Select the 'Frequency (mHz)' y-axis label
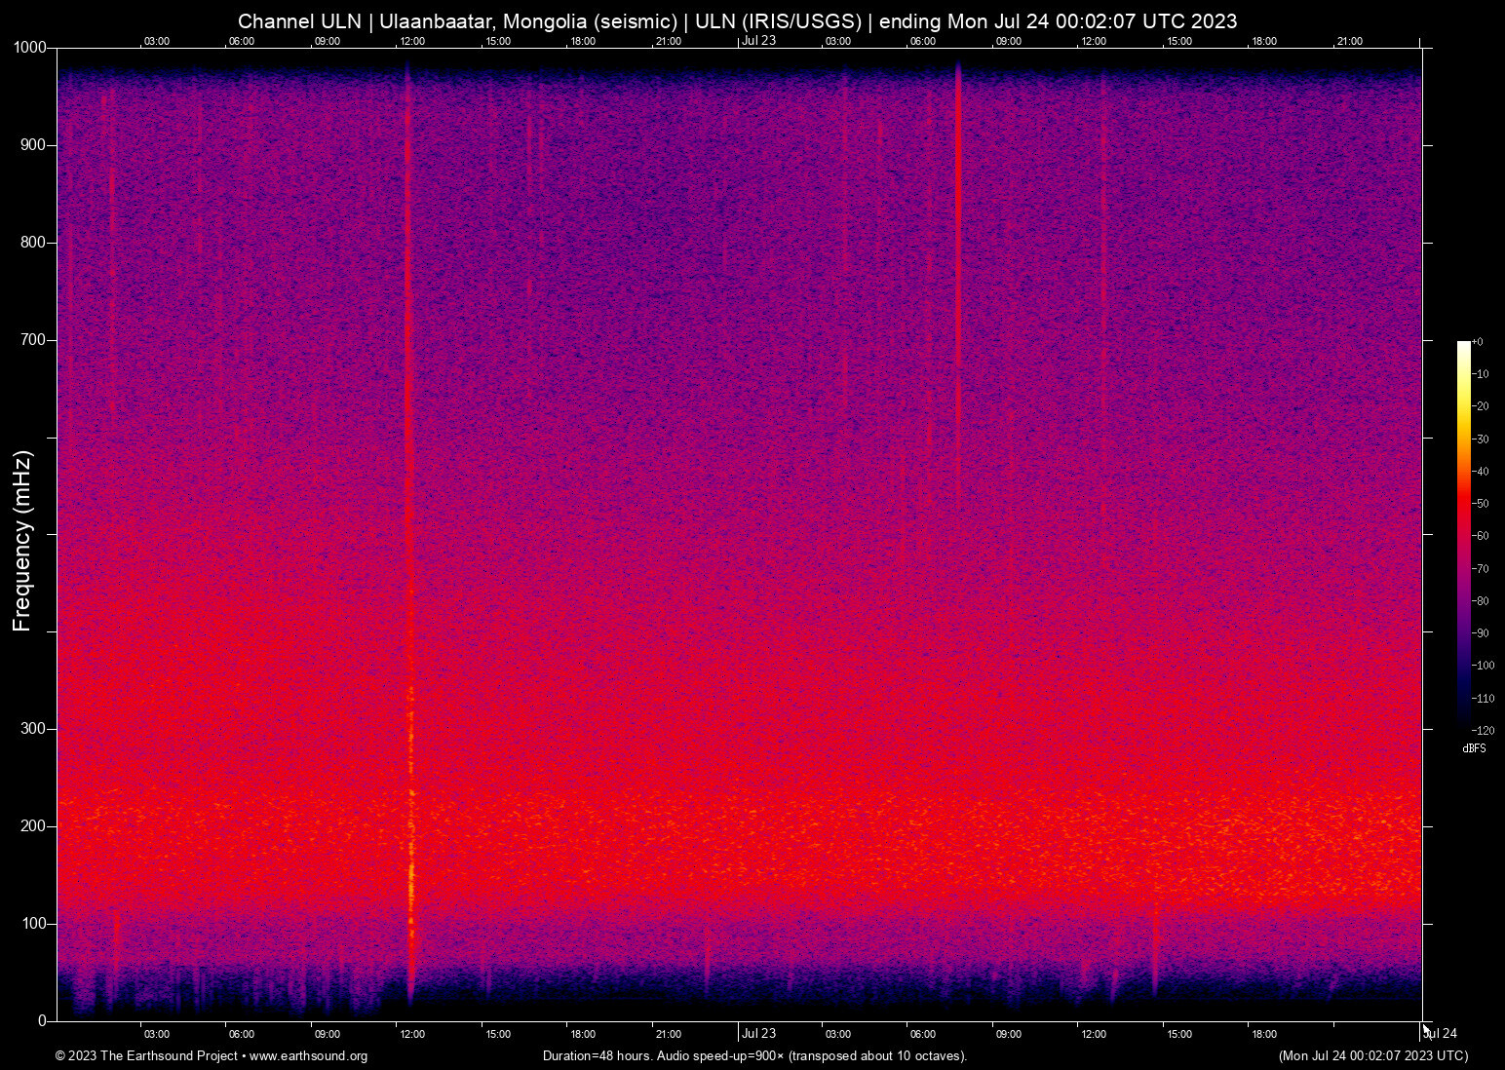The height and width of the screenshot is (1070, 1505). click(22, 541)
